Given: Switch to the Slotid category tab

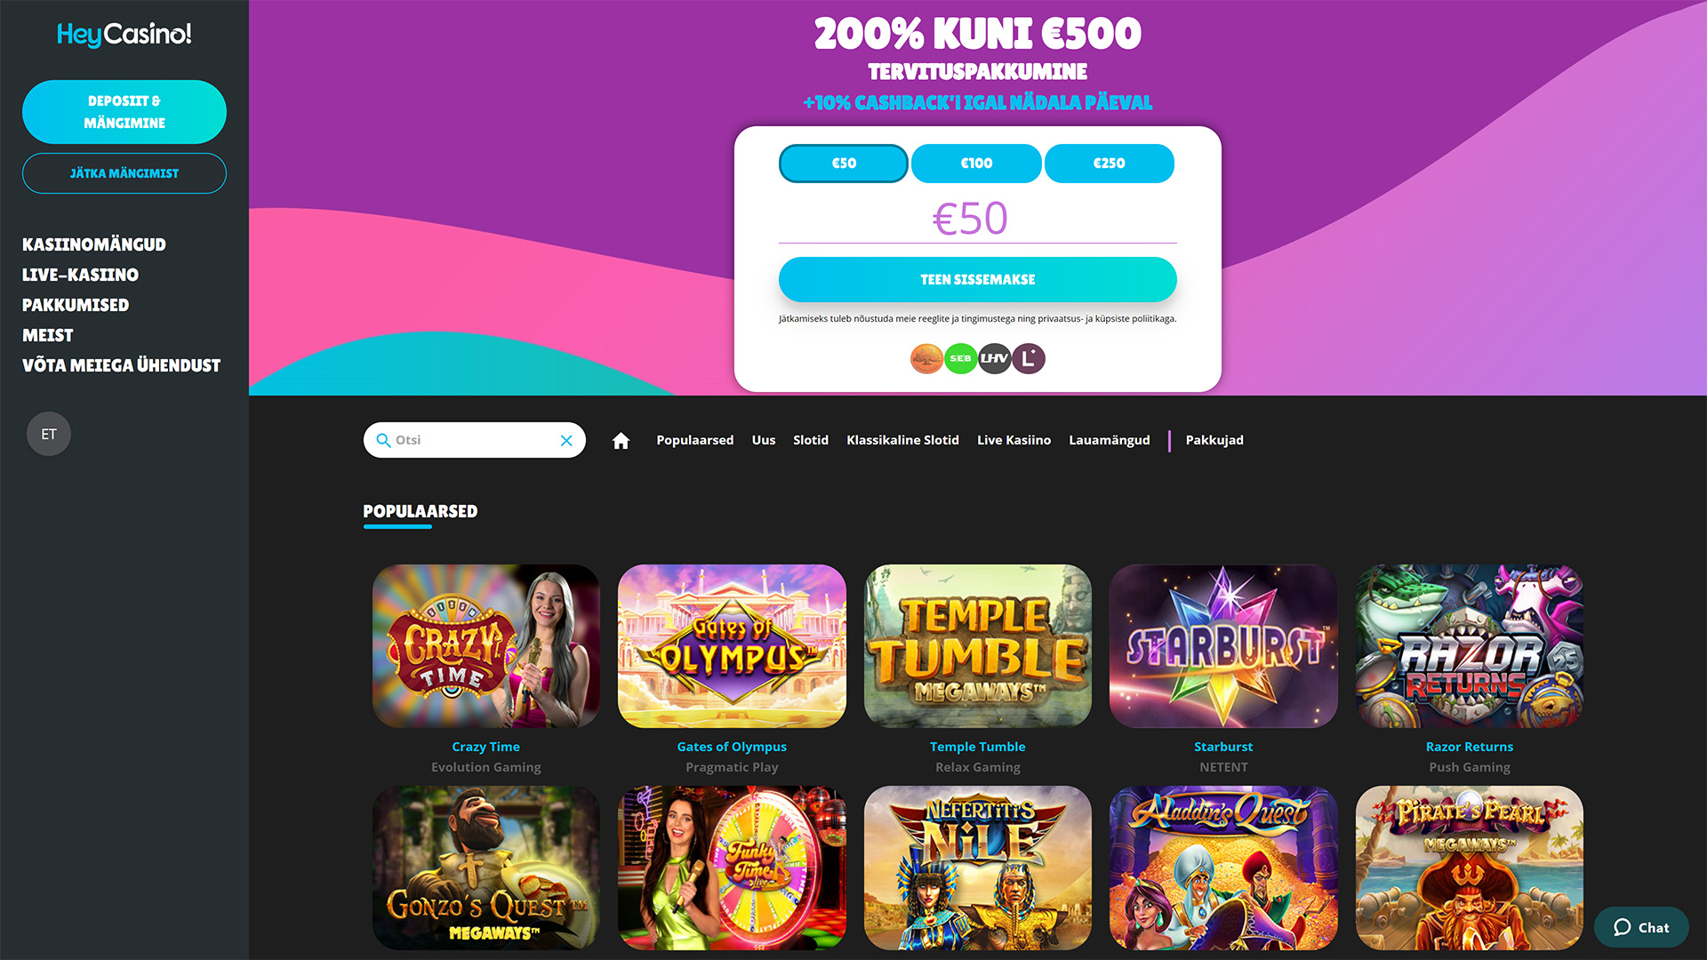Looking at the screenshot, I should [x=811, y=440].
